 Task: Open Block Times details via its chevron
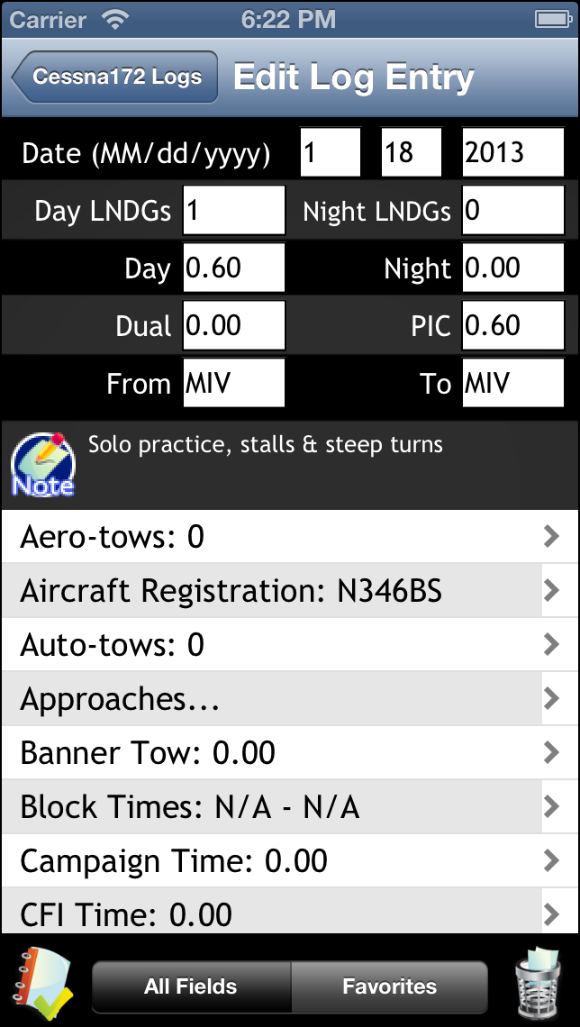coord(553,806)
